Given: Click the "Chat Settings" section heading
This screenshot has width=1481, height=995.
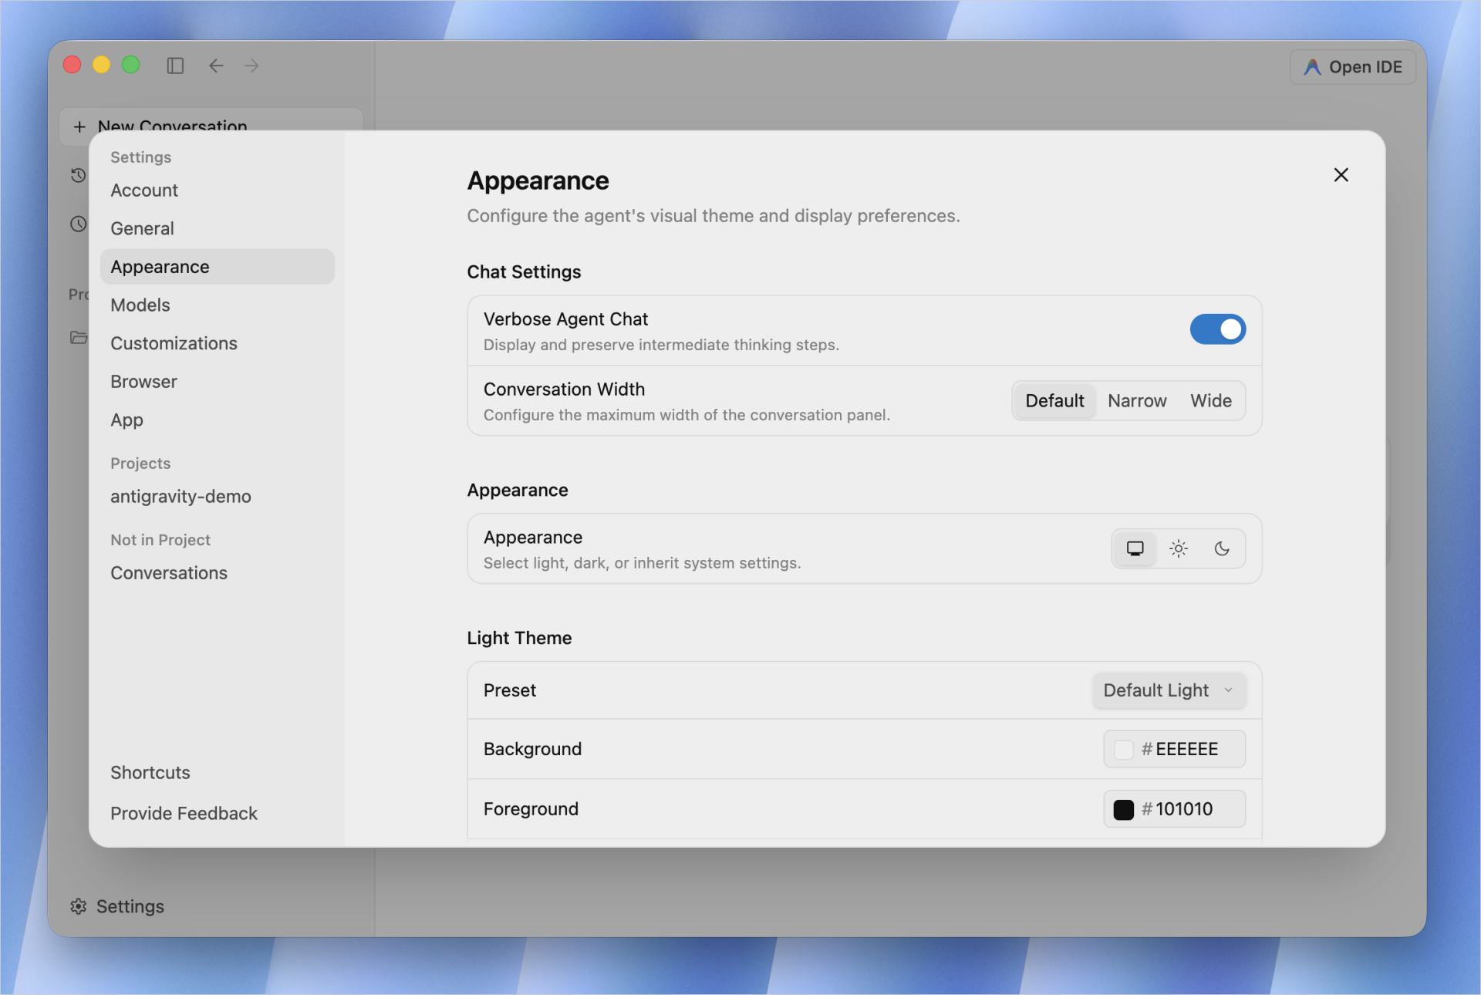Looking at the screenshot, I should 524,272.
